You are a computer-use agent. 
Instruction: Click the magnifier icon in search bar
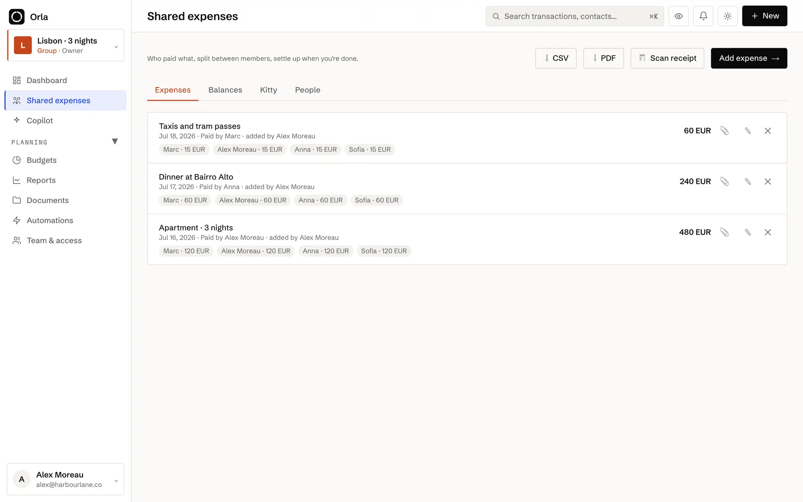pyautogui.click(x=496, y=16)
